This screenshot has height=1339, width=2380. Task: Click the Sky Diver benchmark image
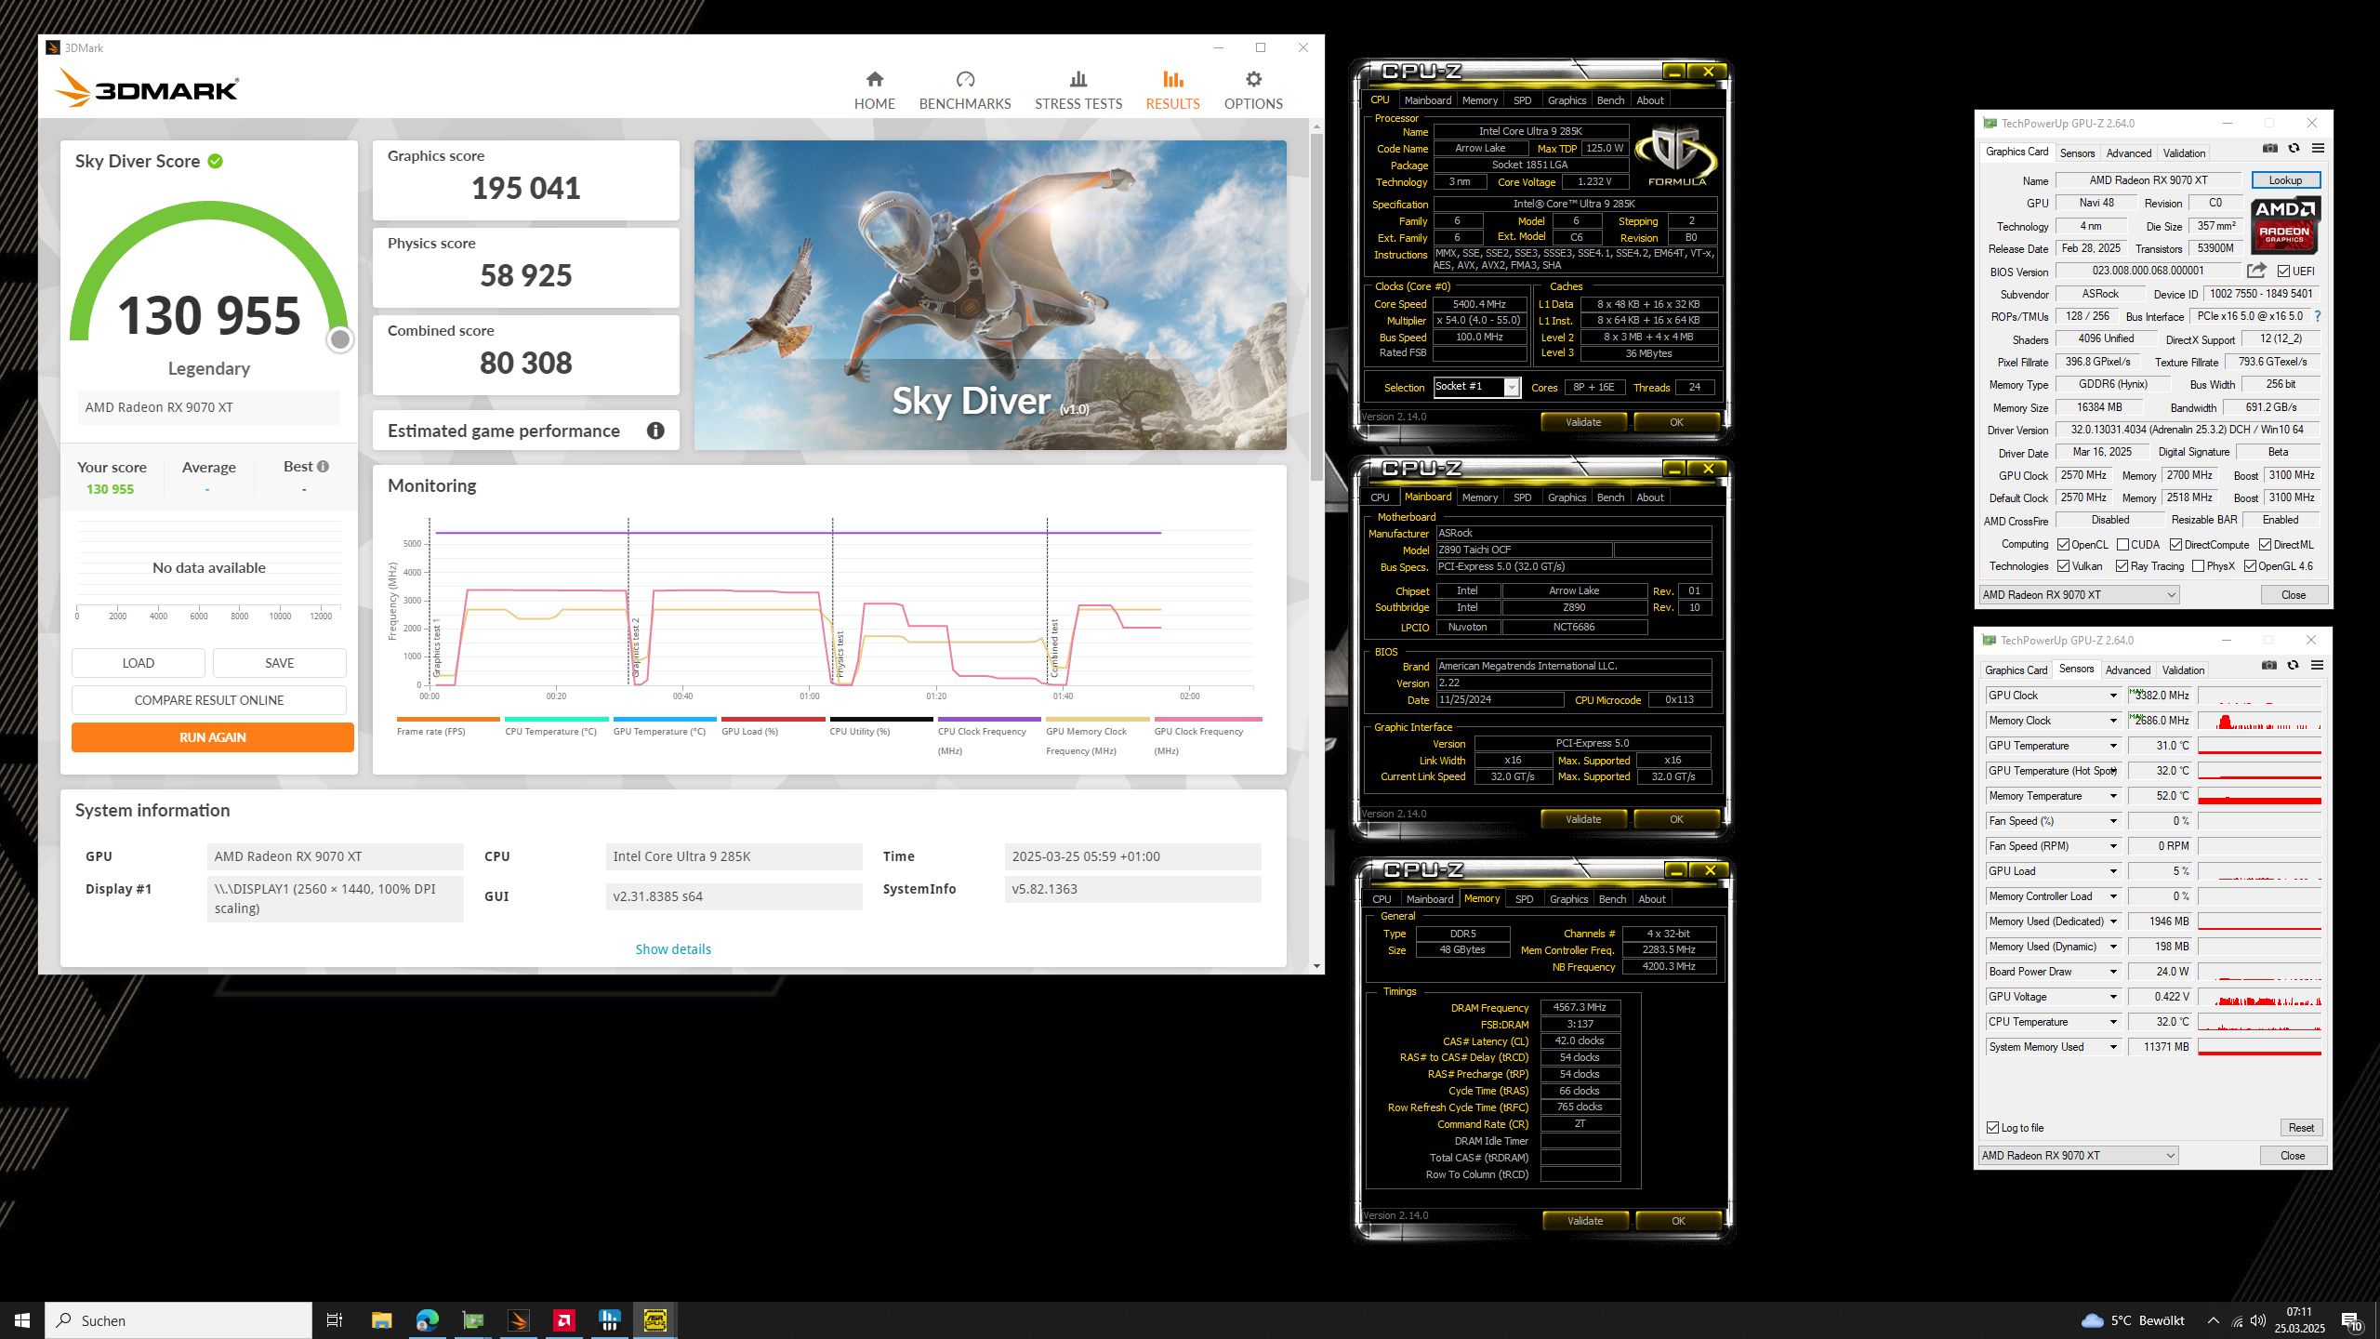click(990, 295)
